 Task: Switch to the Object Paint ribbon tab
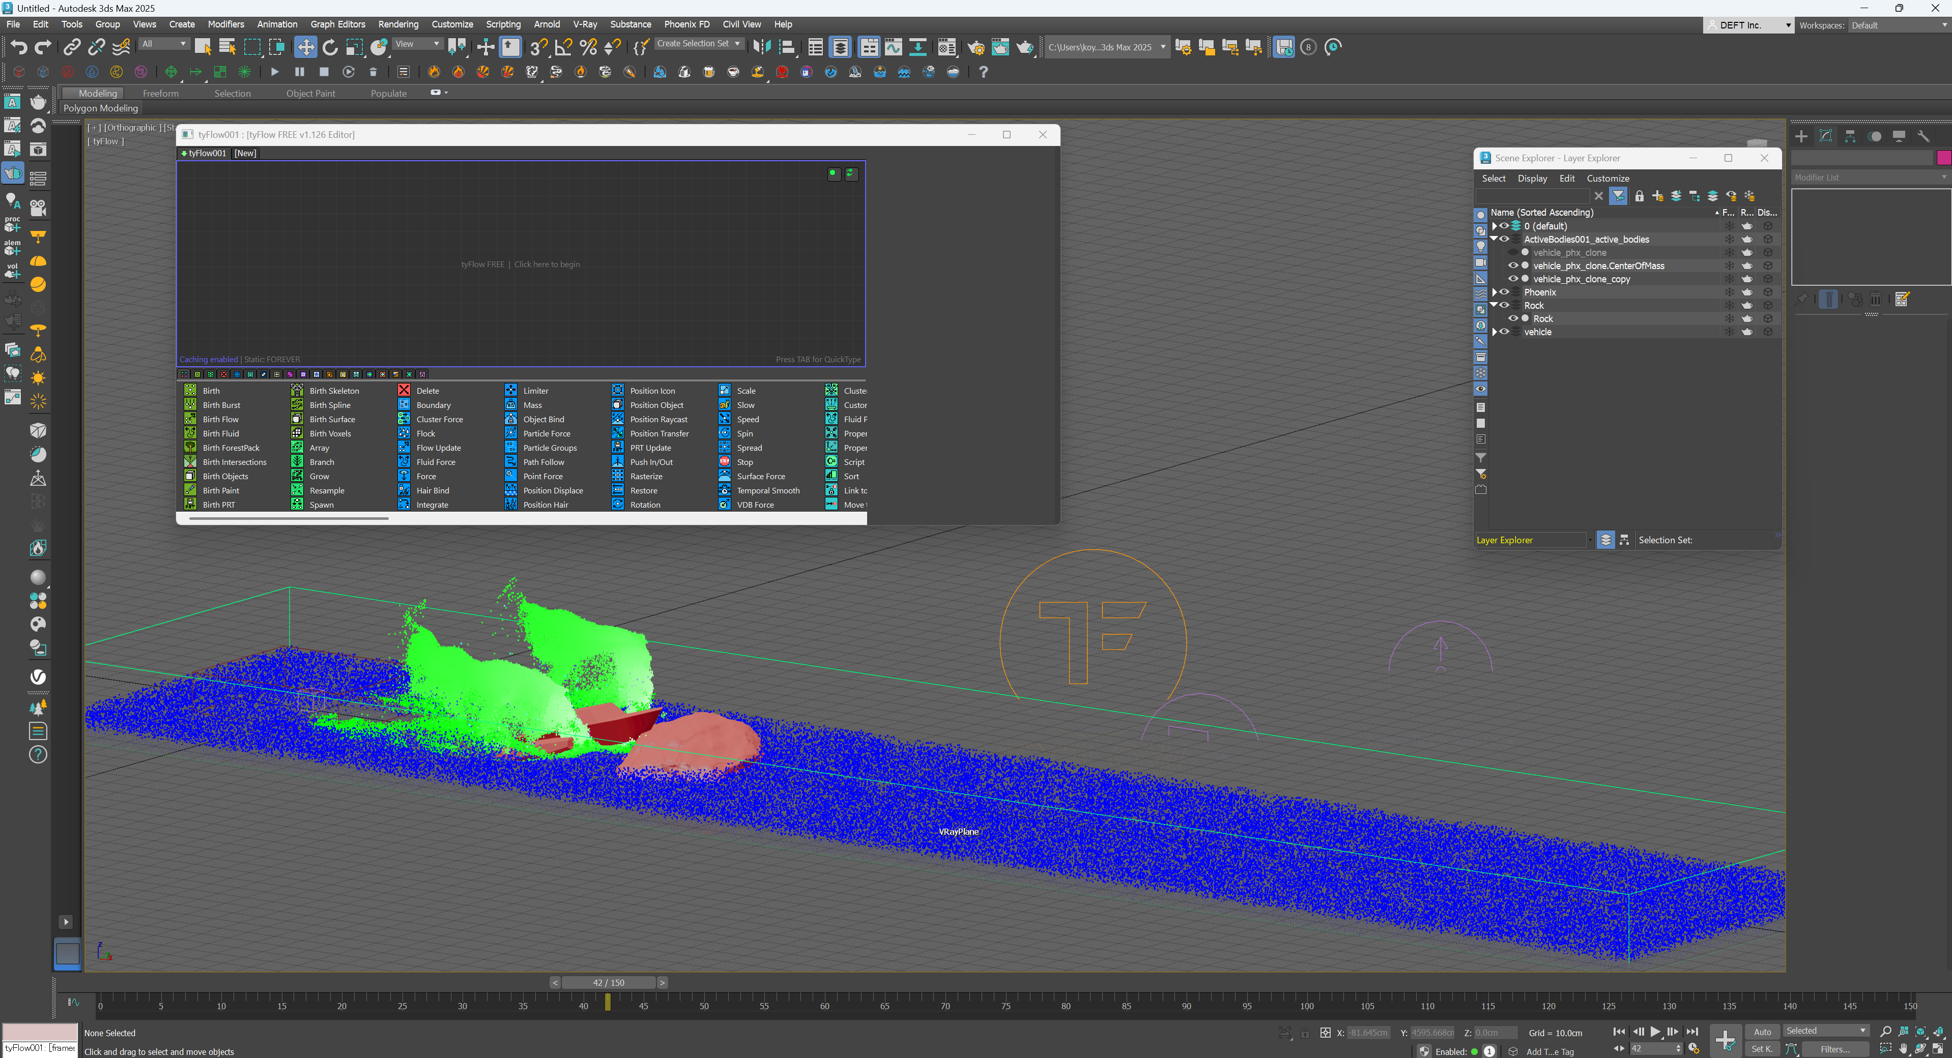[310, 93]
